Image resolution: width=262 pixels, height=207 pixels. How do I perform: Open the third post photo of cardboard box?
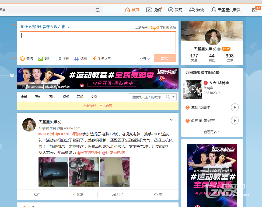115,172
